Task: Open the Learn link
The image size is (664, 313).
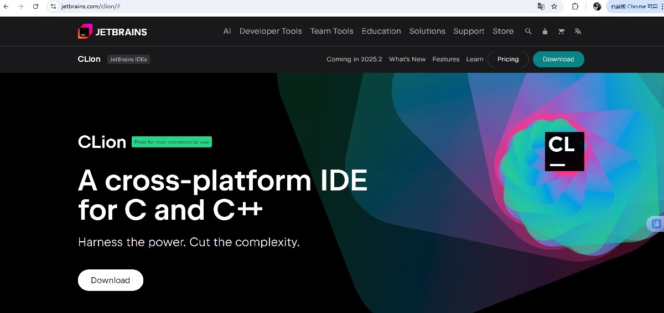Action: pyautogui.click(x=475, y=59)
